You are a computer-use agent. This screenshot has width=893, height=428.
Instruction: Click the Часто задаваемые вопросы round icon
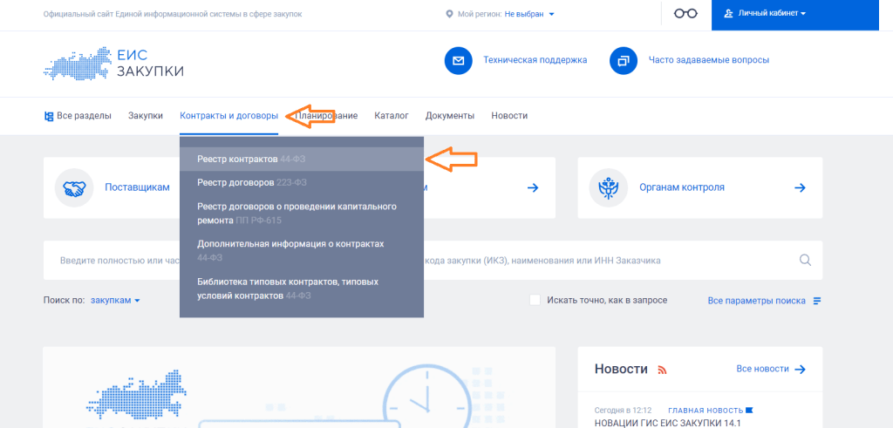624,60
